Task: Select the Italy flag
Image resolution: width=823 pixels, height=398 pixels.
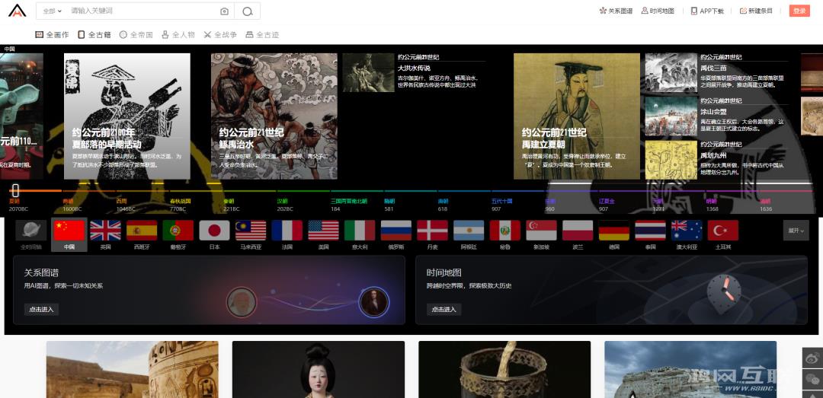Action: tap(360, 230)
